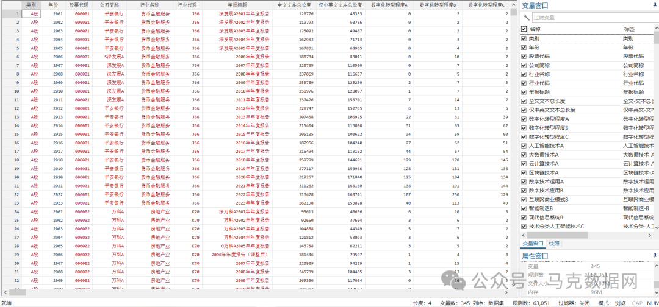This screenshot has width=659, height=307.
Task: Uncheck the 股票代码 variable checkbox
Action: (x=524, y=56)
